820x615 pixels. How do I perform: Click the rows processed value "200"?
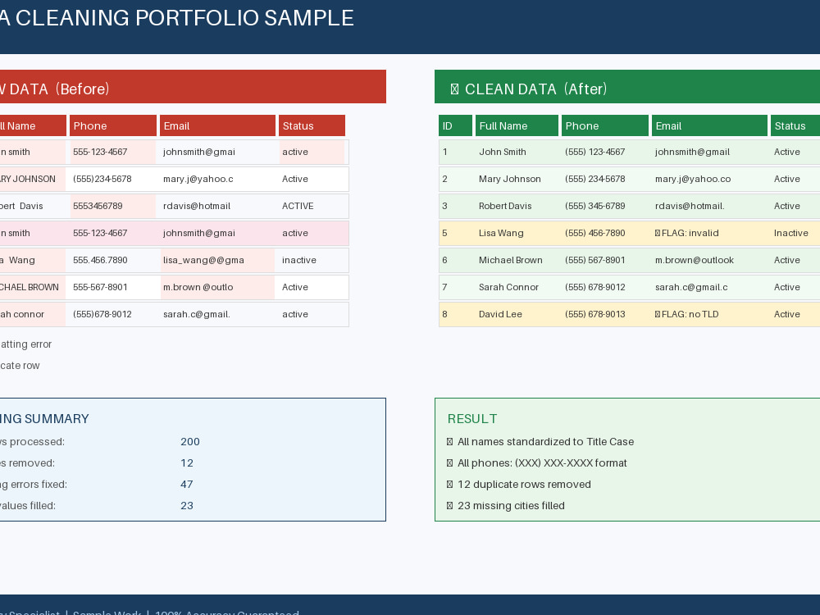pyautogui.click(x=190, y=442)
